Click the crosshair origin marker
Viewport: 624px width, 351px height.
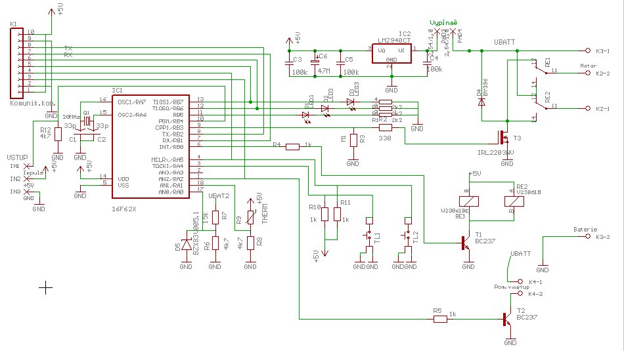[x=46, y=287]
